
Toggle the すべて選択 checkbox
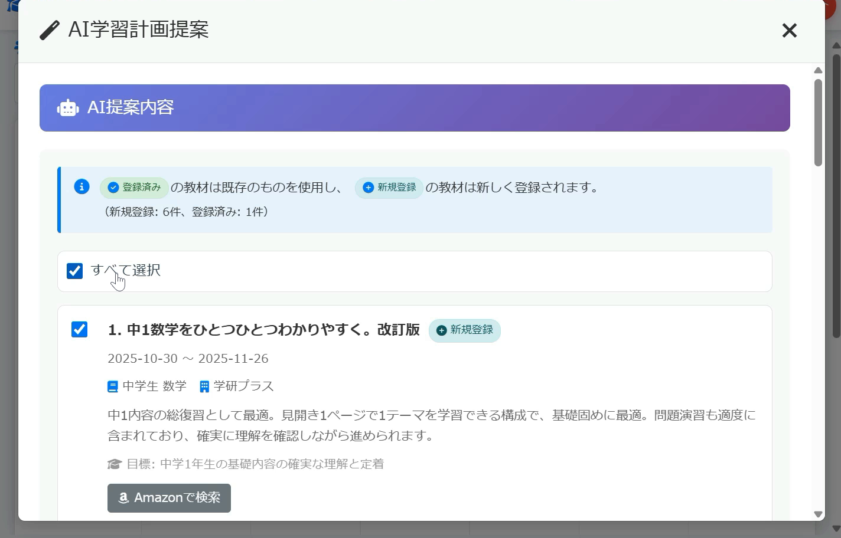click(x=74, y=271)
